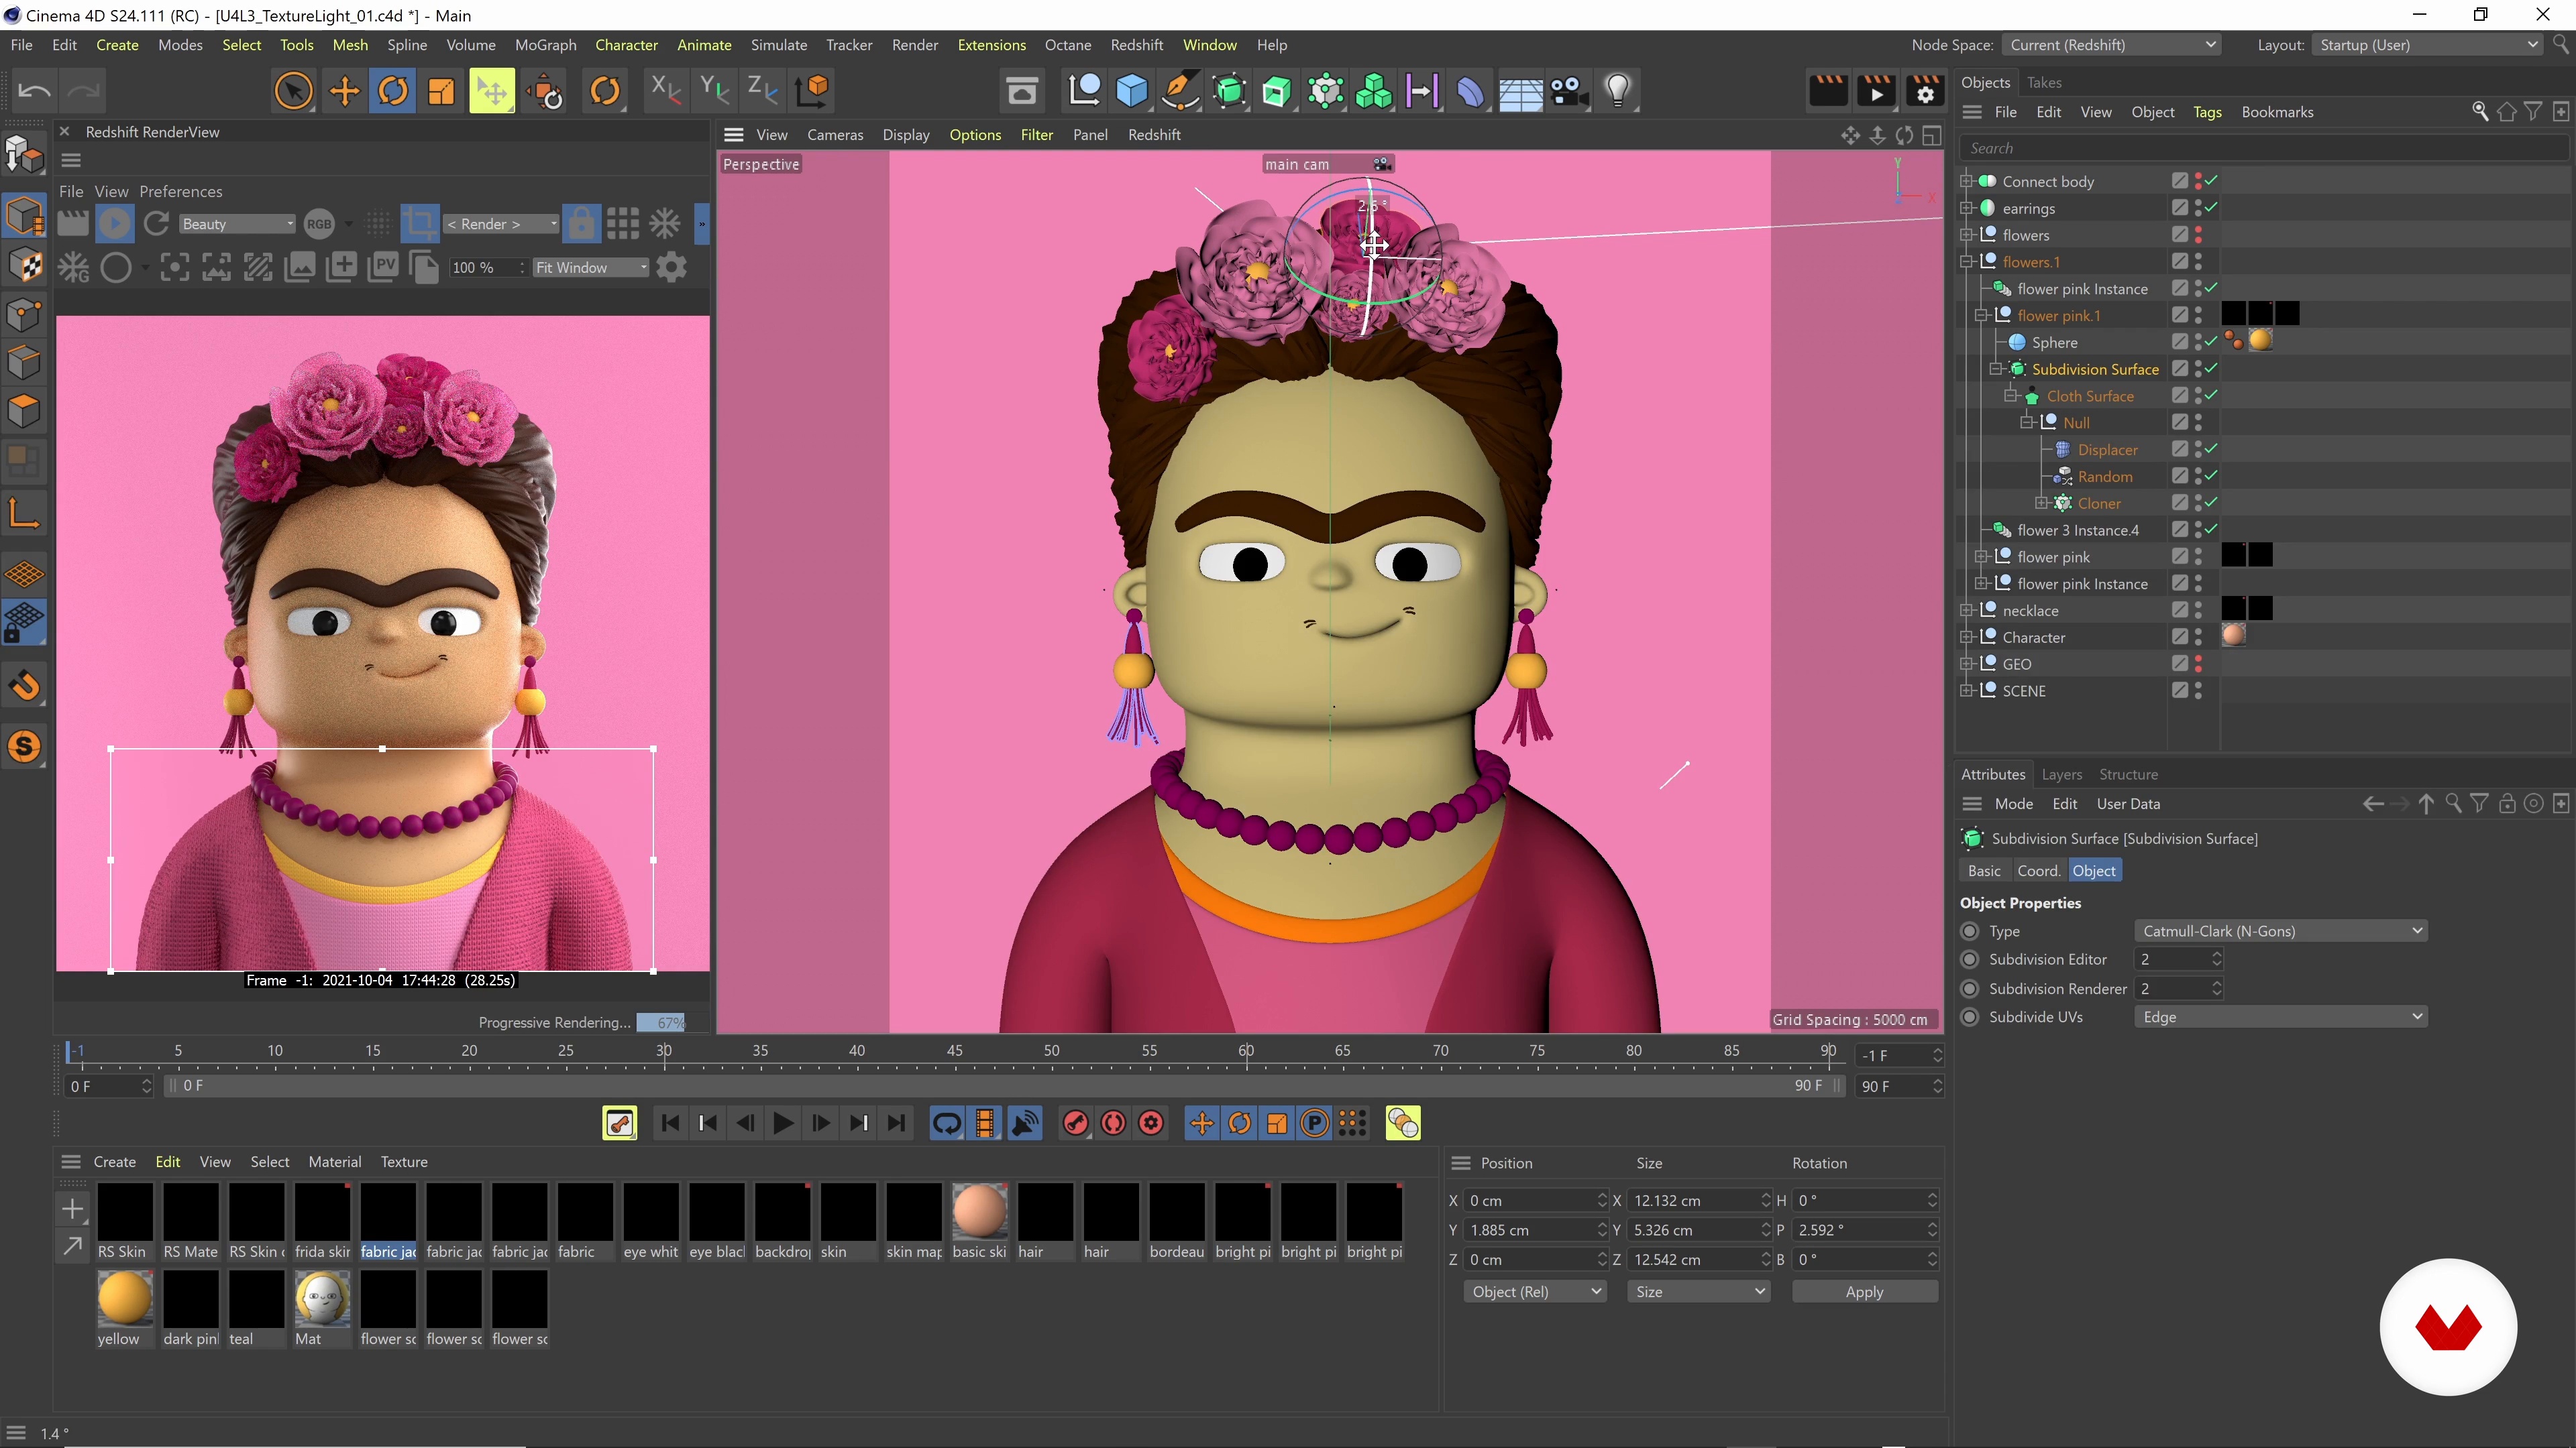Toggle visibility dots for earrings object
This screenshot has width=2576, height=1448.
click(x=2198, y=208)
